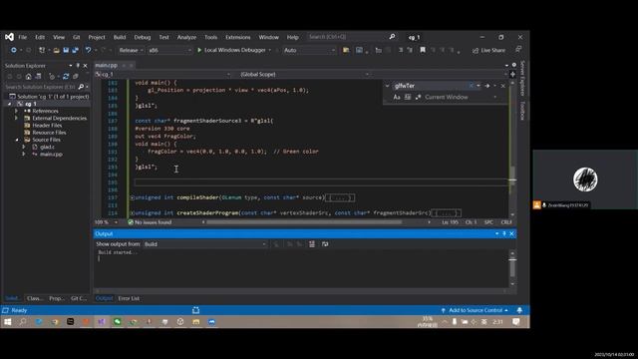The image size is (638, 359).
Task: Expand the References tree node
Action: pos(16,111)
